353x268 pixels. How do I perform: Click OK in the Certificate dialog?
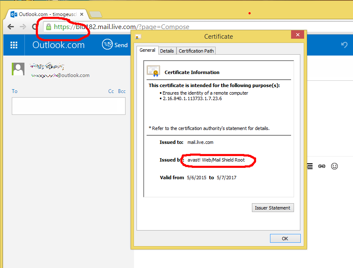(285, 238)
